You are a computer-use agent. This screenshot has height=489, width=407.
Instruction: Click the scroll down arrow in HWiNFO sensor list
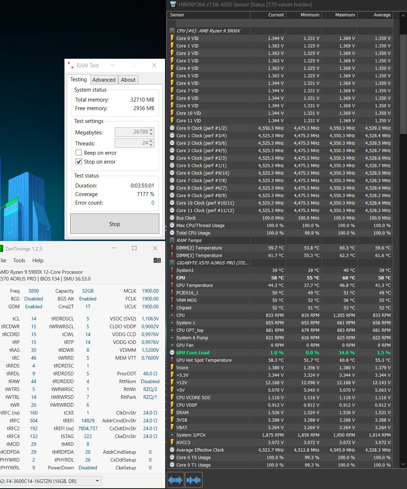click(403, 464)
